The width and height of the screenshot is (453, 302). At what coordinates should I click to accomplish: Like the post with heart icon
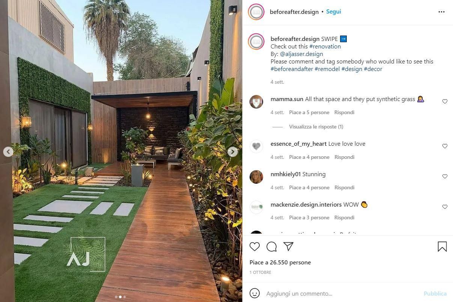coord(254,246)
